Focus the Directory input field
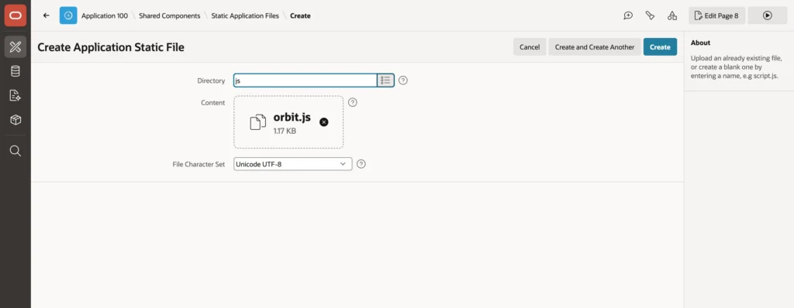The height and width of the screenshot is (308, 794). [x=305, y=80]
